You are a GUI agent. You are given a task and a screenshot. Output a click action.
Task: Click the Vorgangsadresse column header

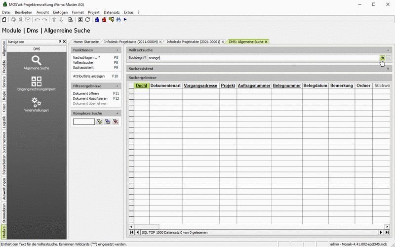tap(200, 85)
